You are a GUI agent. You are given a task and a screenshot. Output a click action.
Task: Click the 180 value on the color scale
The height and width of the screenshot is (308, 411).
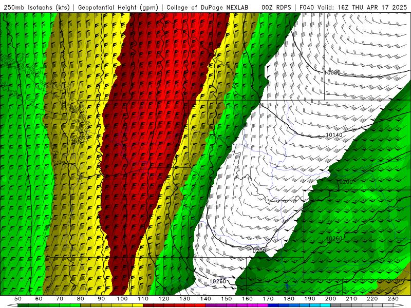coord(289,299)
